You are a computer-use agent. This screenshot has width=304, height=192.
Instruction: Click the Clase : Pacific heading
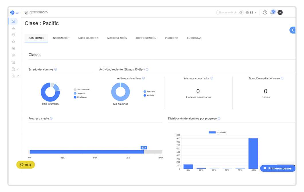[x=42, y=23]
